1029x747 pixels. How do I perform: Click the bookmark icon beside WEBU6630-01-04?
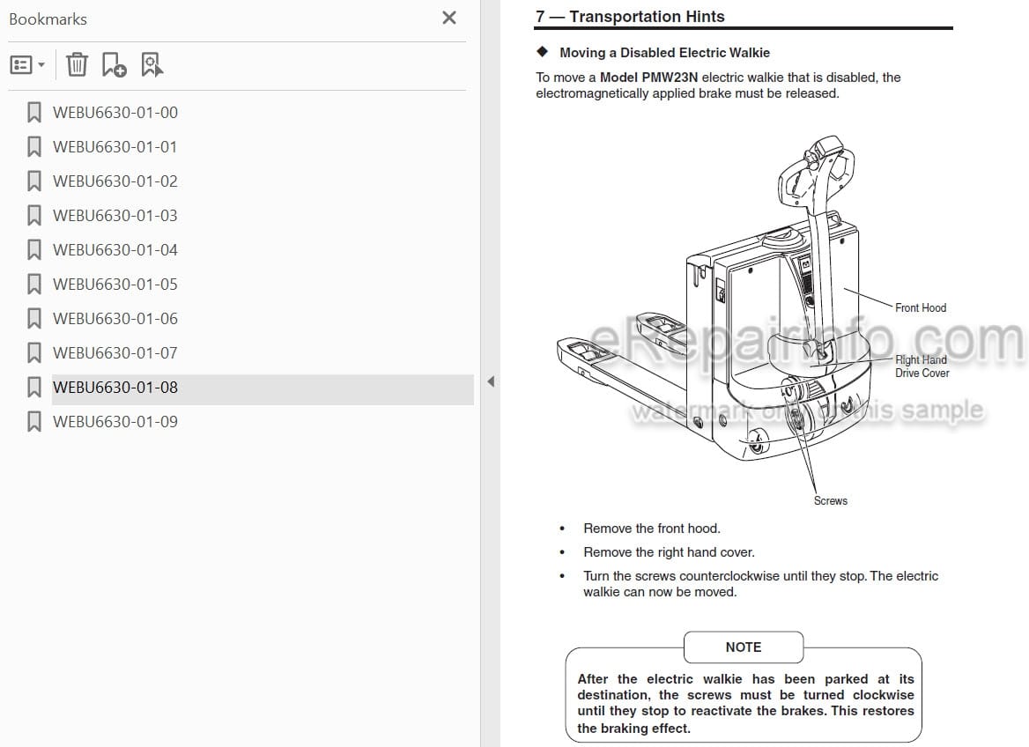34,249
